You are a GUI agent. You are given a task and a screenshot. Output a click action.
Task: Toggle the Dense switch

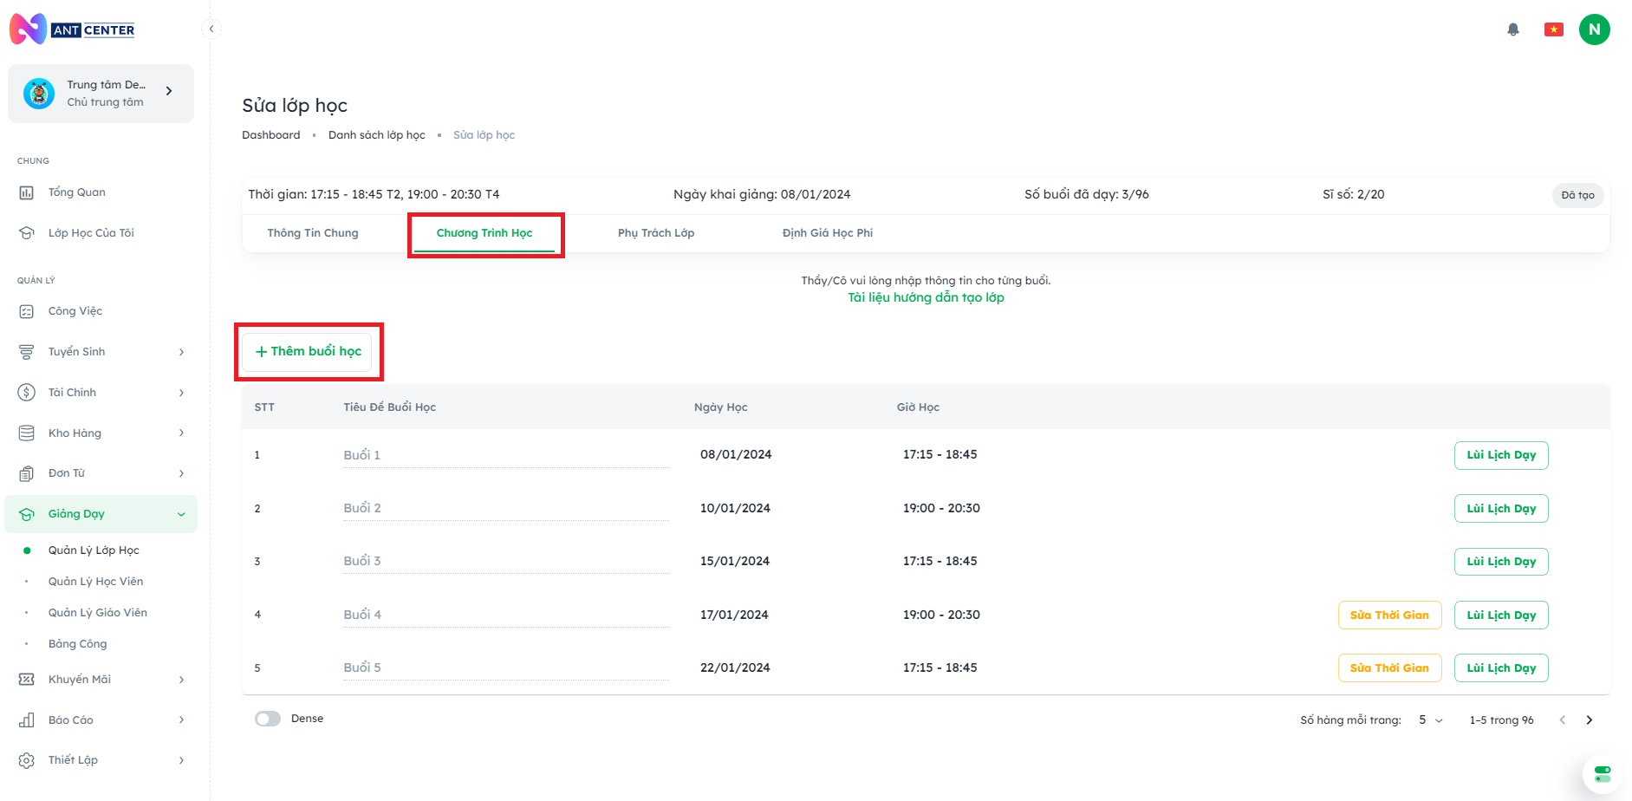click(x=268, y=719)
